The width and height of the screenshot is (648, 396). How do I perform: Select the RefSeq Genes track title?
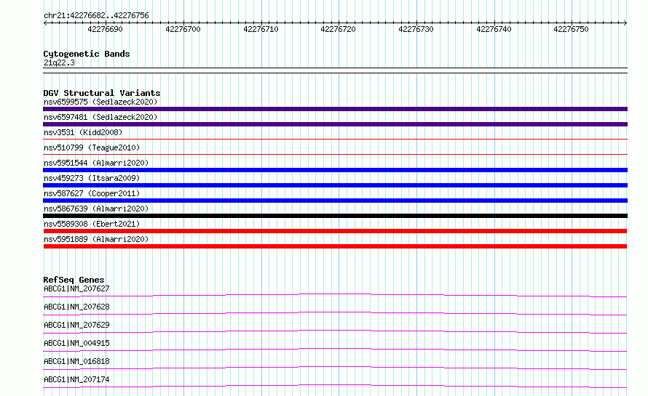74,280
